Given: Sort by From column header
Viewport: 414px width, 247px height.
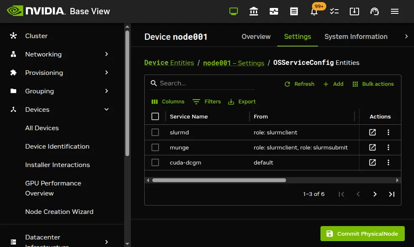Looking at the screenshot, I should 260,116.
